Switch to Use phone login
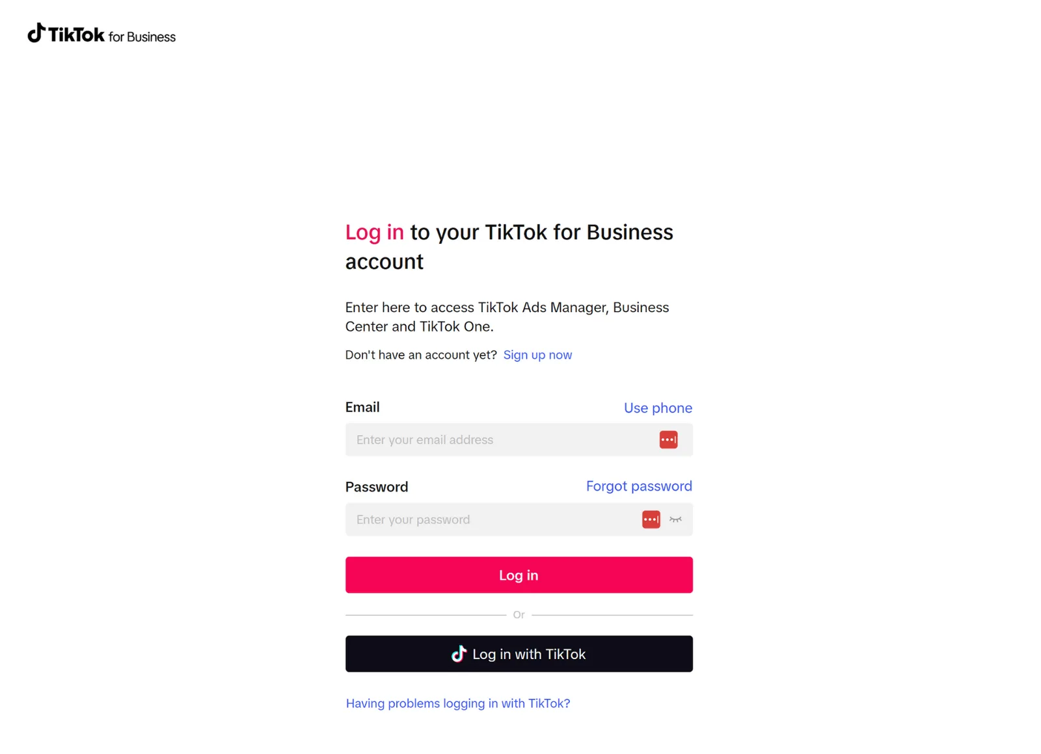The image size is (1041, 754). pos(658,408)
